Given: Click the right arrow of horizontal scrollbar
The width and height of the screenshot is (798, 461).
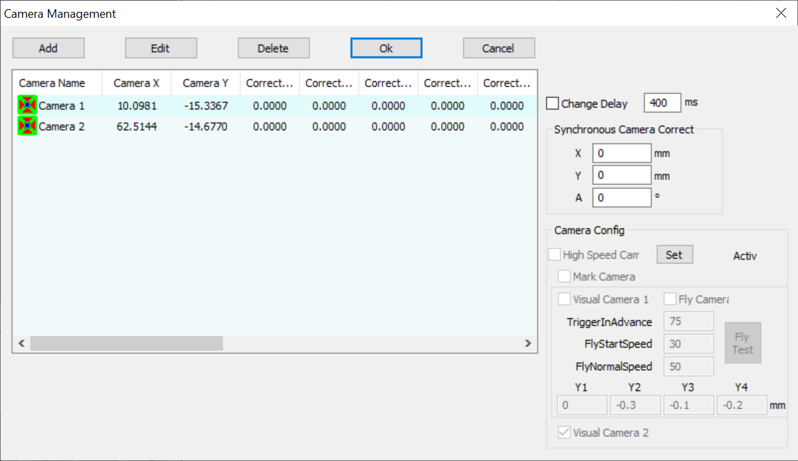Looking at the screenshot, I should [x=528, y=343].
